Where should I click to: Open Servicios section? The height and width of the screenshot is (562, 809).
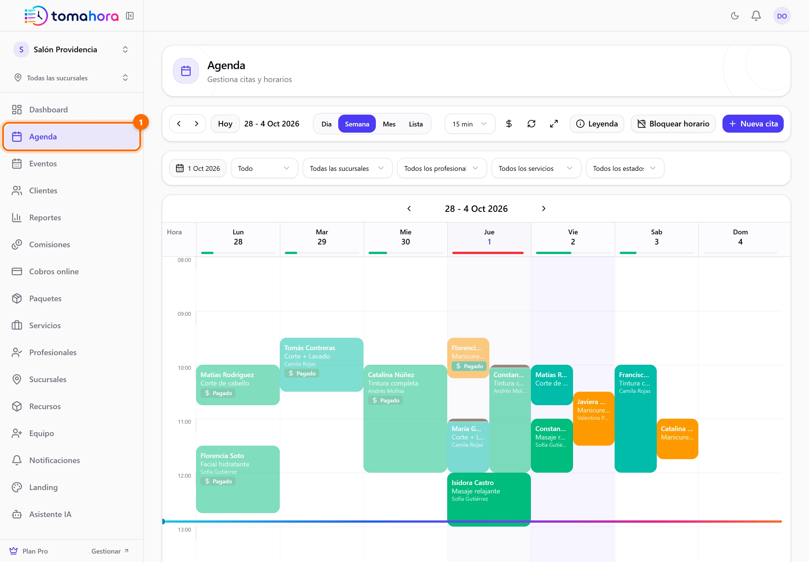click(x=72, y=325)
